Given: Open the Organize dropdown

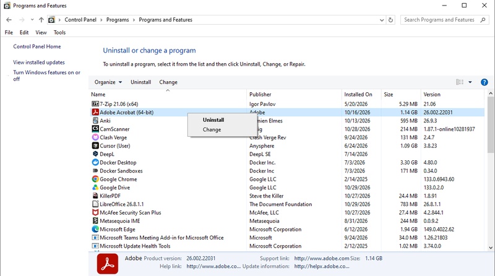Looking at the screenshot, I should [x=108, y=82].
